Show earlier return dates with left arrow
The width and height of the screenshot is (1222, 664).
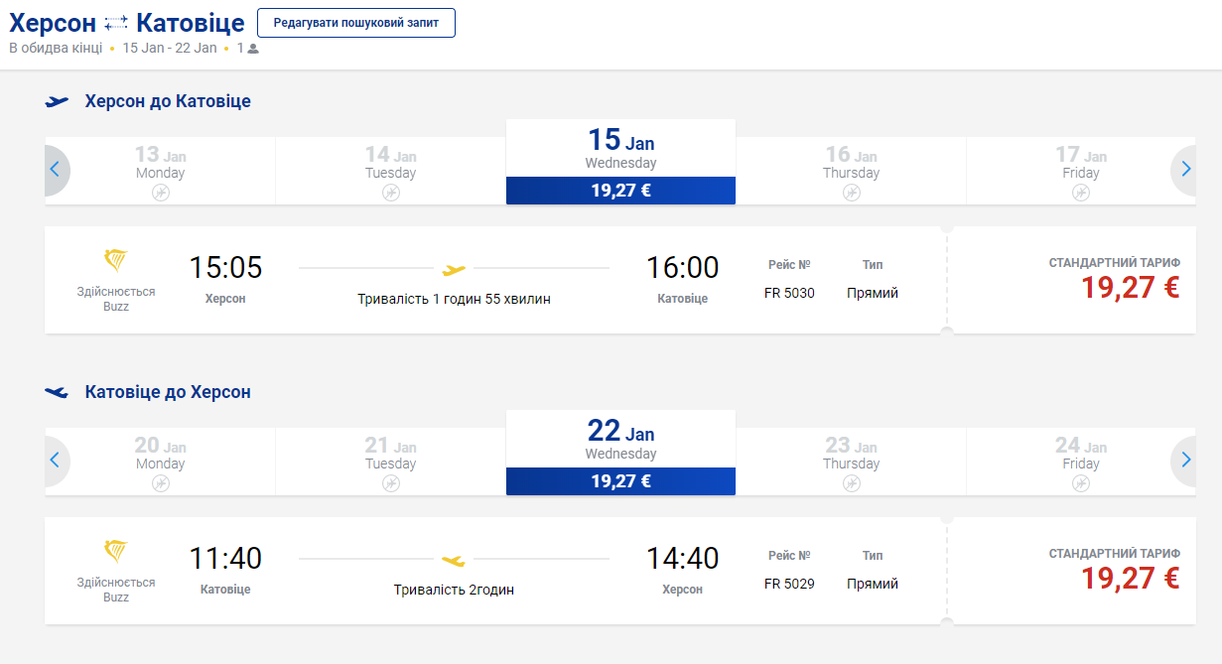click(56, 461)
